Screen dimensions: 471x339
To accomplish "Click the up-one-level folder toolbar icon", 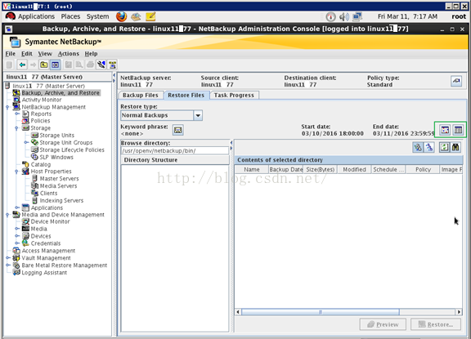I will (x=44, y=65).
